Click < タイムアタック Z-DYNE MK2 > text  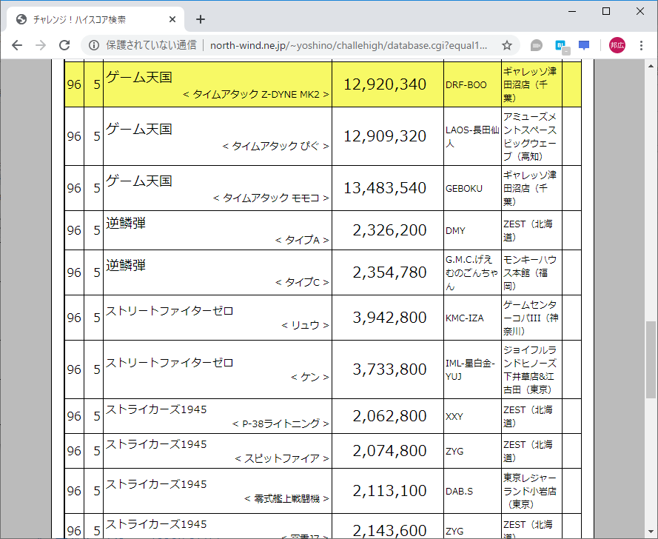tap(256, 95)
